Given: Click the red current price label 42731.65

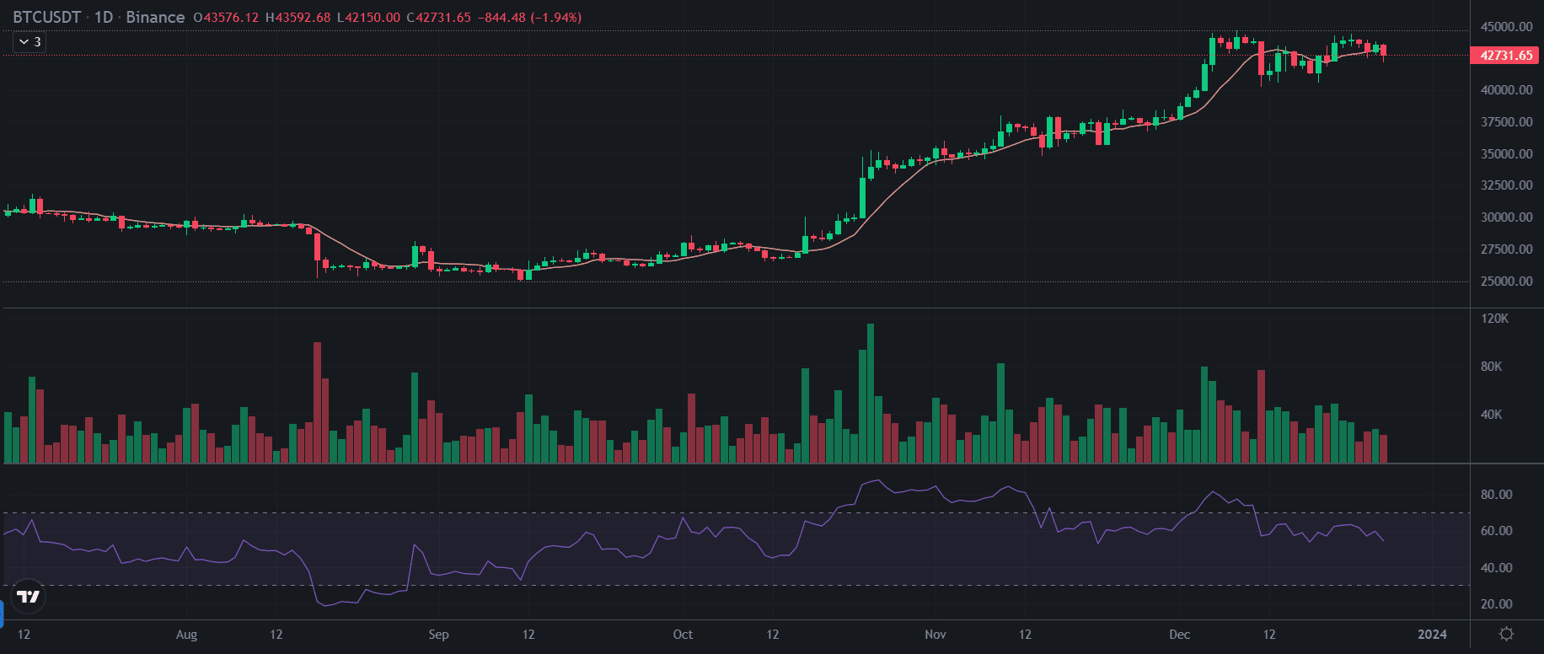Looking at the screenshot, I should tap(1506, 56).
